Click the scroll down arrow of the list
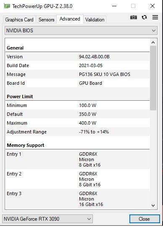This screenshot has width=163, height=227. pos(153,206)
